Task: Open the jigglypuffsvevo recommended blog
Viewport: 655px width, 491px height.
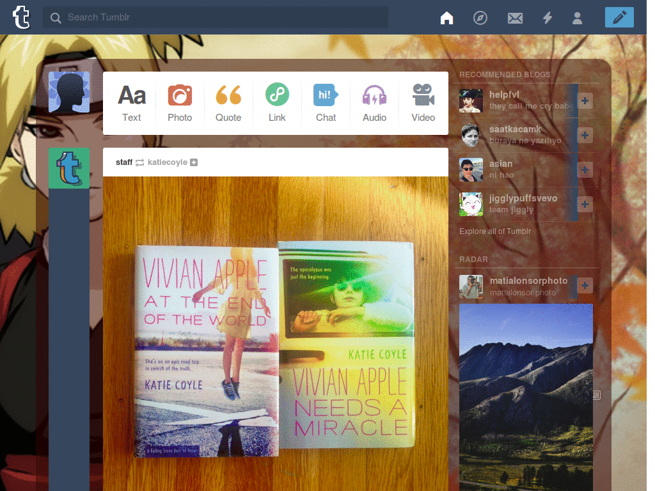Action: 523,198
